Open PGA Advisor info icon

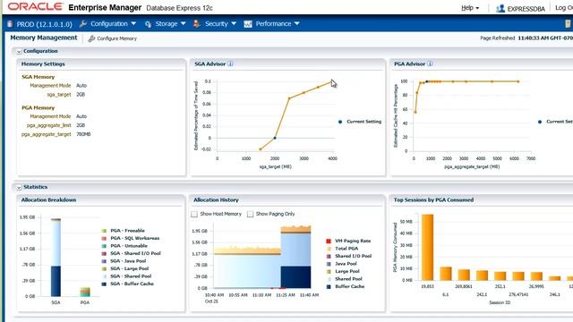point(430,64)
